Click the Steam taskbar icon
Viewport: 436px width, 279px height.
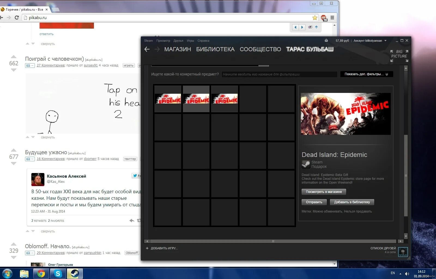pyautogui.click(x=75, y=274)
